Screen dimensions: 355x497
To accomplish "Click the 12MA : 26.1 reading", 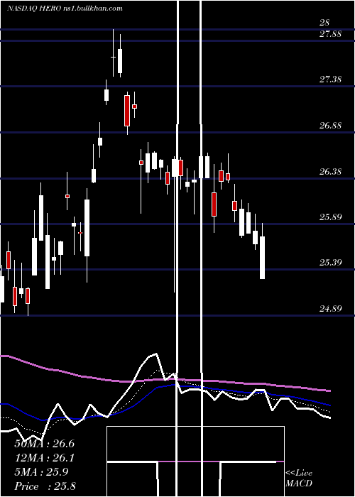I will pos(44,458).
